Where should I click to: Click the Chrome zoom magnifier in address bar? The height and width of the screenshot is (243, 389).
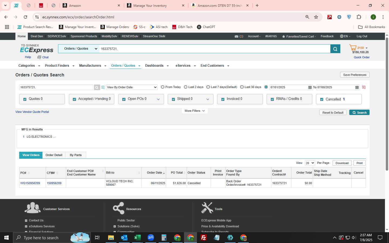307,17
